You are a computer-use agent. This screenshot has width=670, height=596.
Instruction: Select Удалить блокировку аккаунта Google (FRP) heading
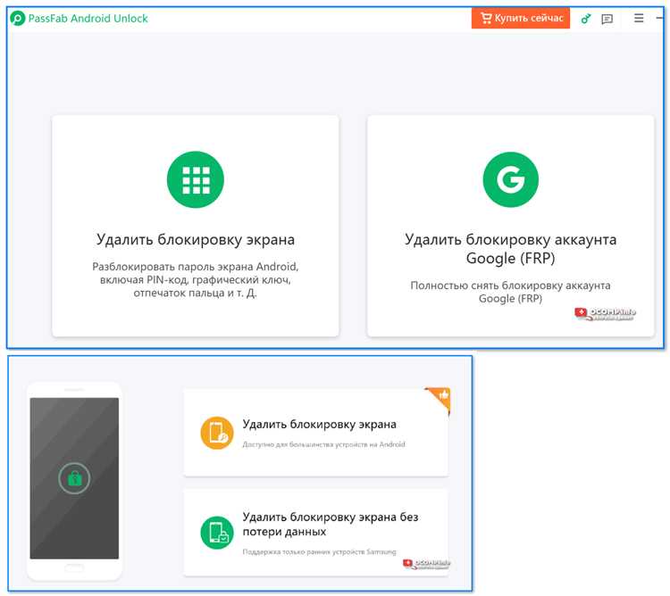click(511, 249)
